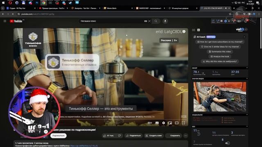Enable miniplayer mode in video player
This screenshot has height=147, width=262.
coord(170,123)
